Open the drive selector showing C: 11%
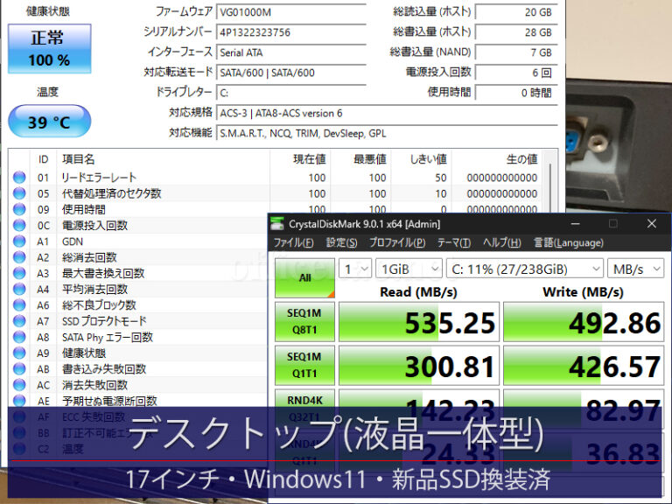The width and height of the screenshot is (672, 504). click(x=524, y=269)
